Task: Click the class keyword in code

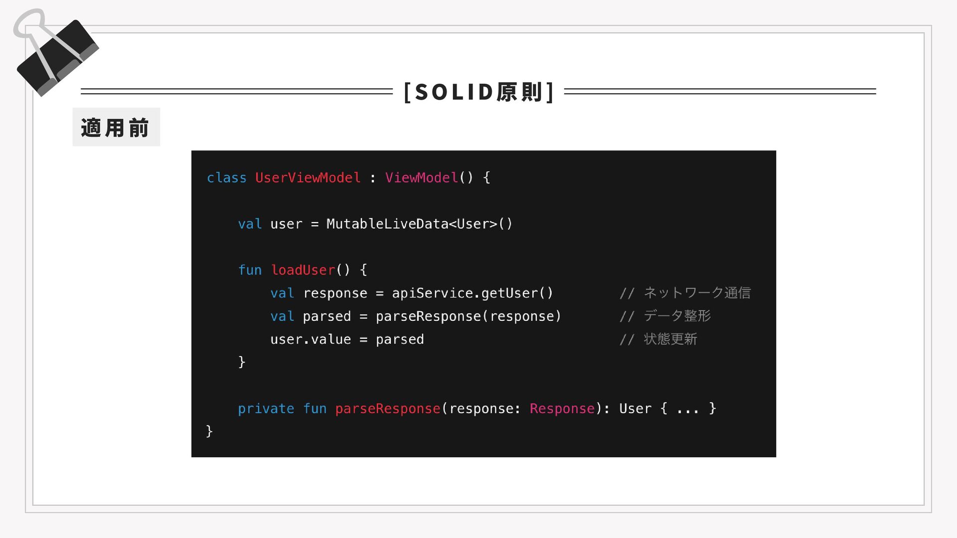Action: 226,178
